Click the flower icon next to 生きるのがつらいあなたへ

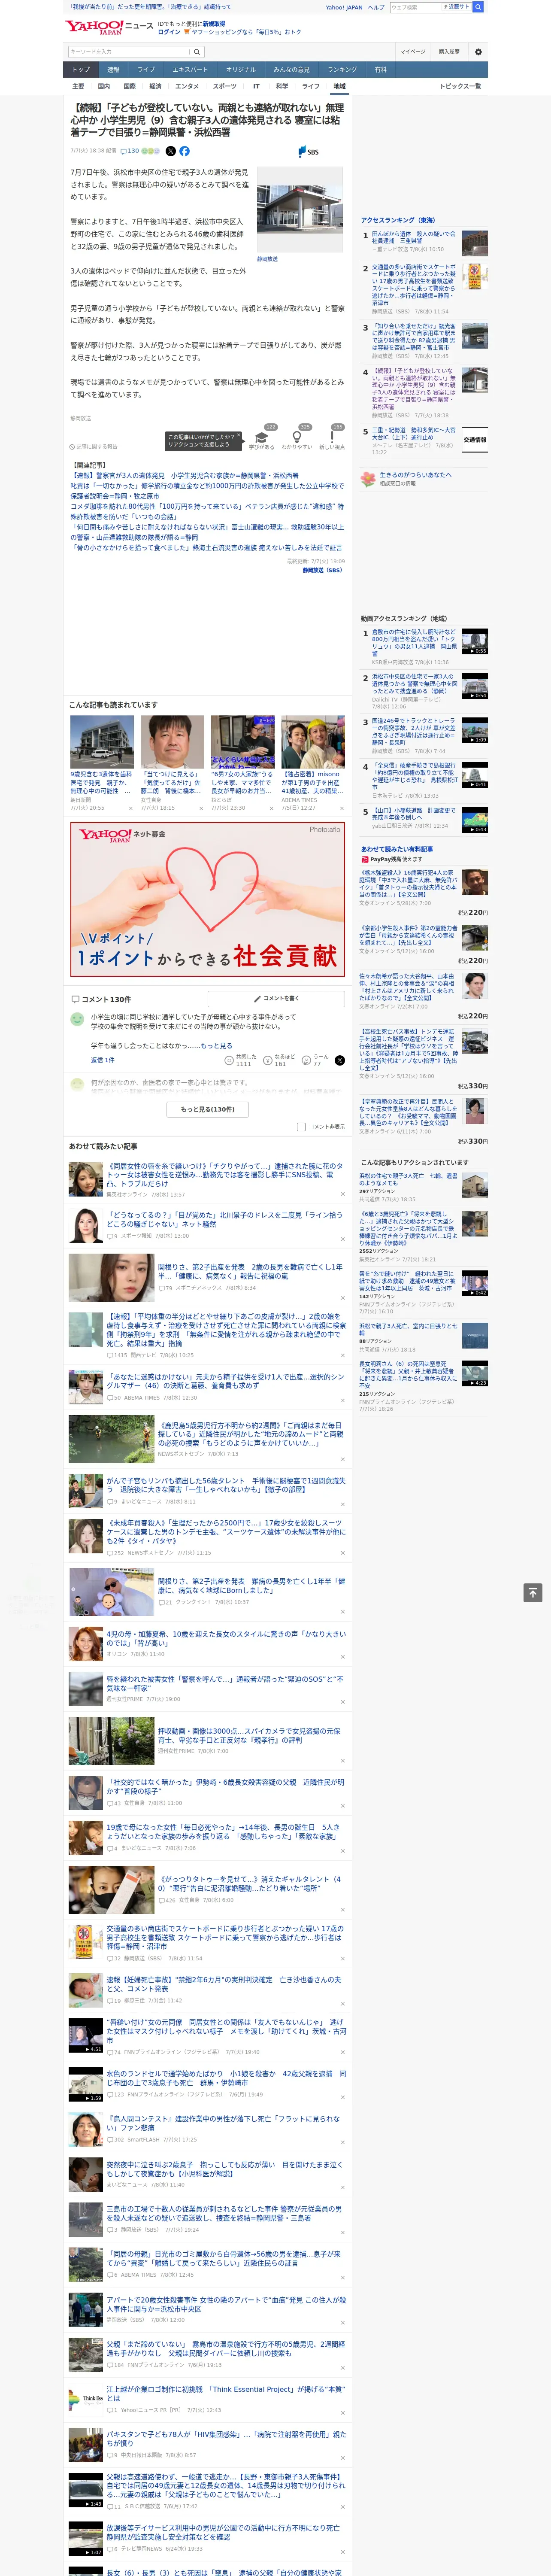[x=368, y=479]
